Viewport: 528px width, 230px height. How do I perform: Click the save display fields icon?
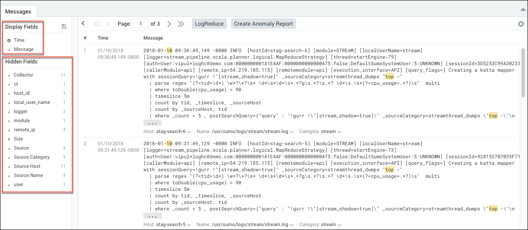[x=64, y=27]
